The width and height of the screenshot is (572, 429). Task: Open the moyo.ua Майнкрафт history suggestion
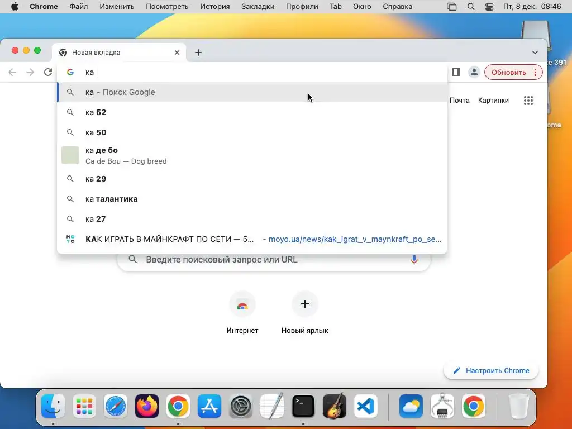click(x=252, y=239)
